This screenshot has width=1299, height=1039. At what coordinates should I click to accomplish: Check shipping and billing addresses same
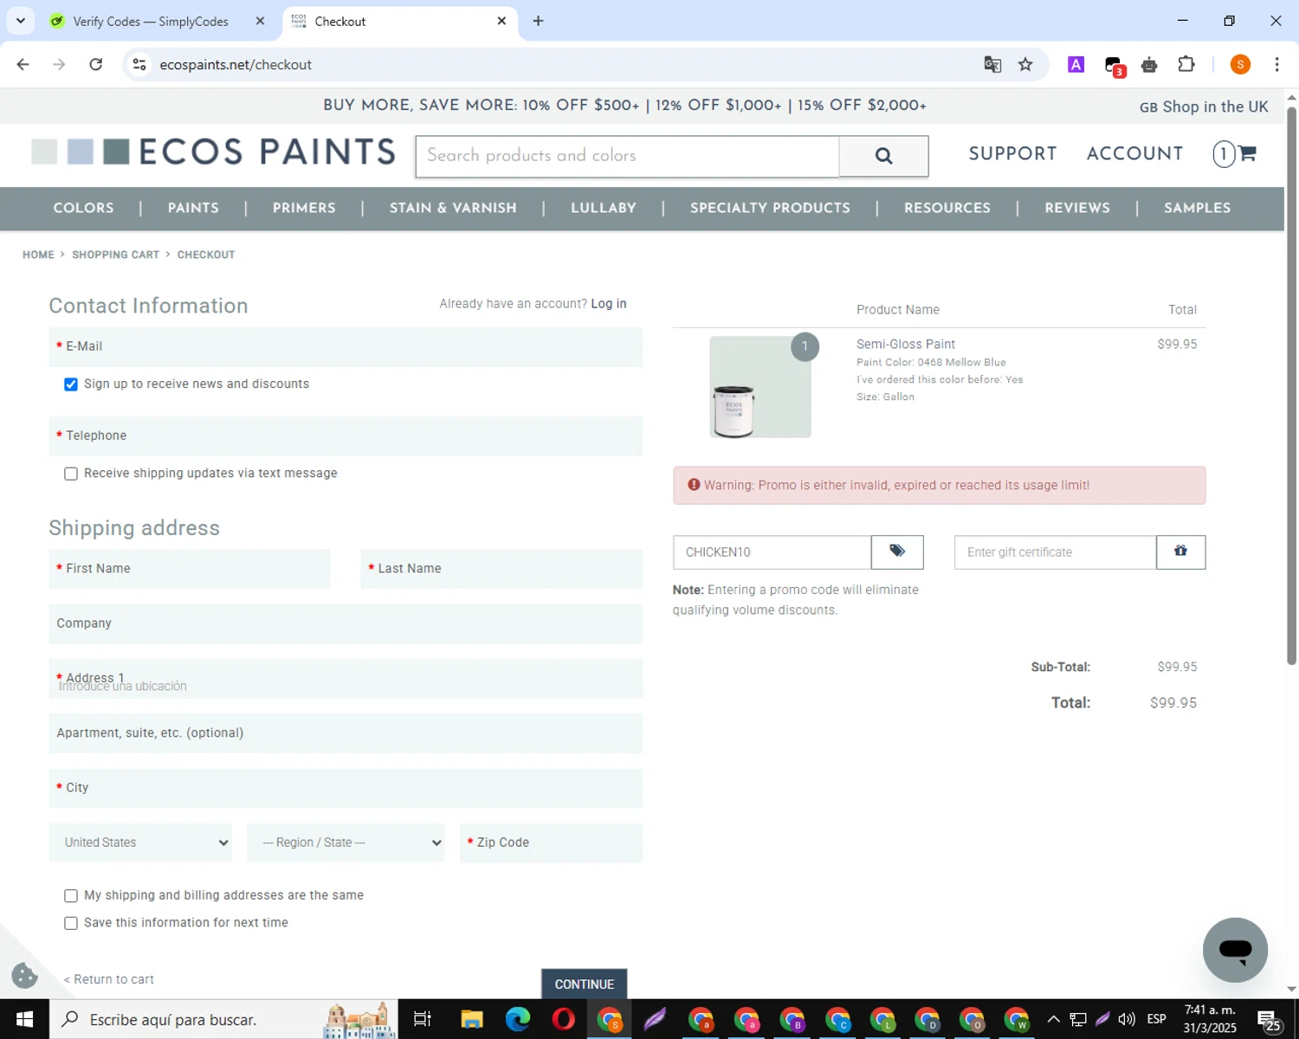(71, 896)
